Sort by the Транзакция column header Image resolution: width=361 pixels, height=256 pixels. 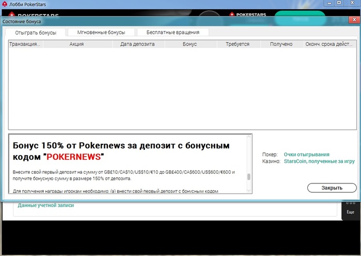coord(26,44)
